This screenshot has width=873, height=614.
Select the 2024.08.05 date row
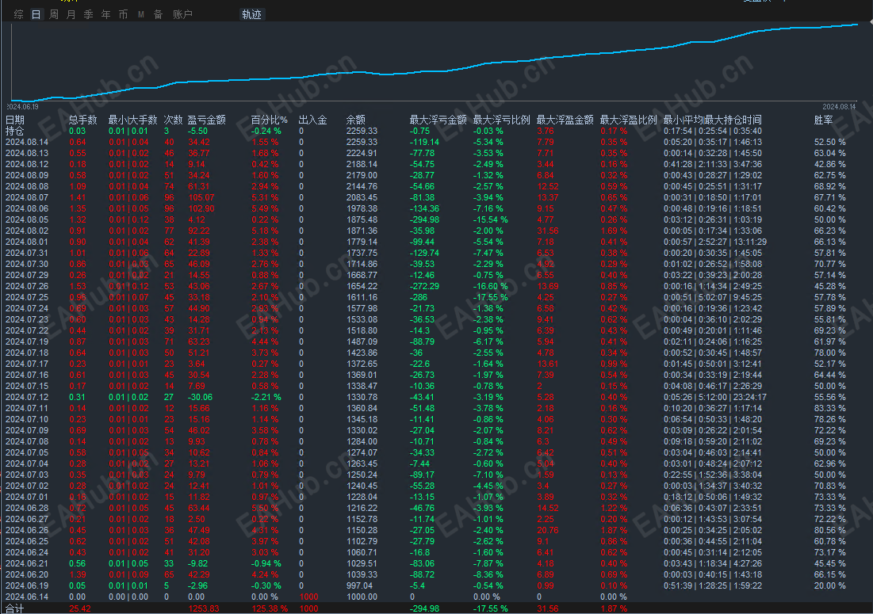[27, 219]
